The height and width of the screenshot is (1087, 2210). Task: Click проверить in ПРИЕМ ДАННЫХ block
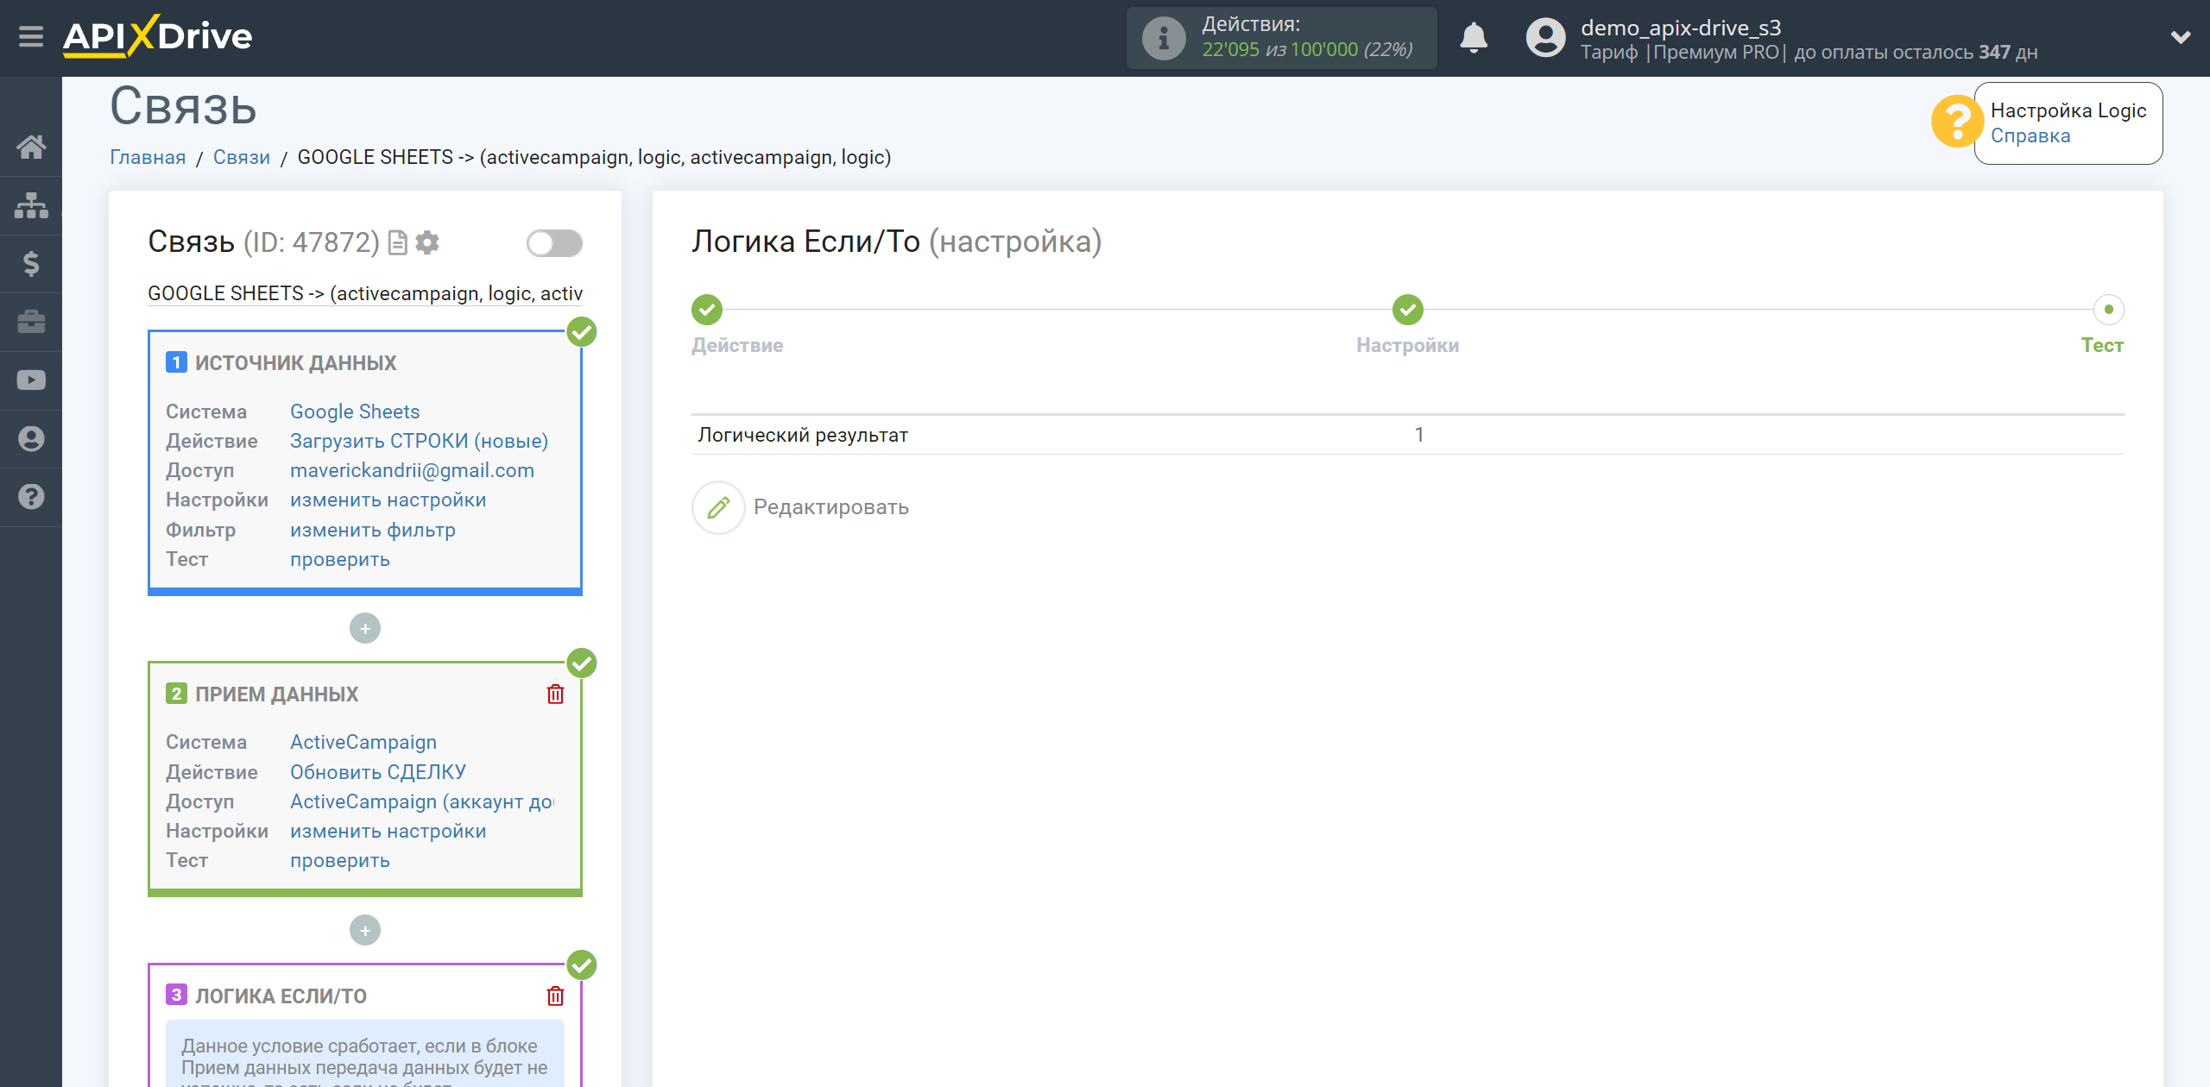click(340, 861)
